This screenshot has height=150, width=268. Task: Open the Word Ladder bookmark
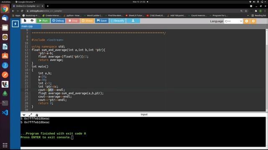click(93, 15)
